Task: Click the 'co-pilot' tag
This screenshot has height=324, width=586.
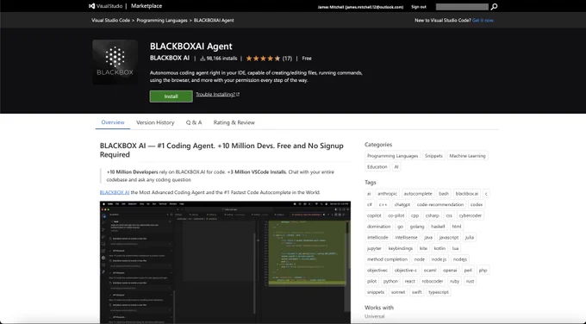Action: click(396, 215)
